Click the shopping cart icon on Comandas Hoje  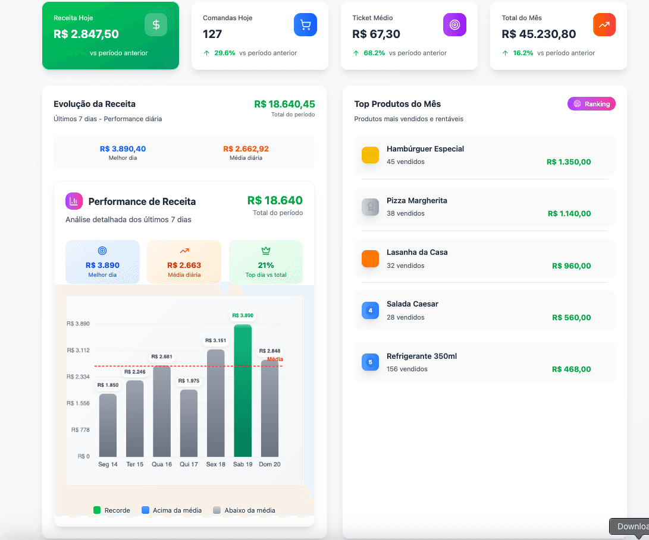[x=305, y=24]
